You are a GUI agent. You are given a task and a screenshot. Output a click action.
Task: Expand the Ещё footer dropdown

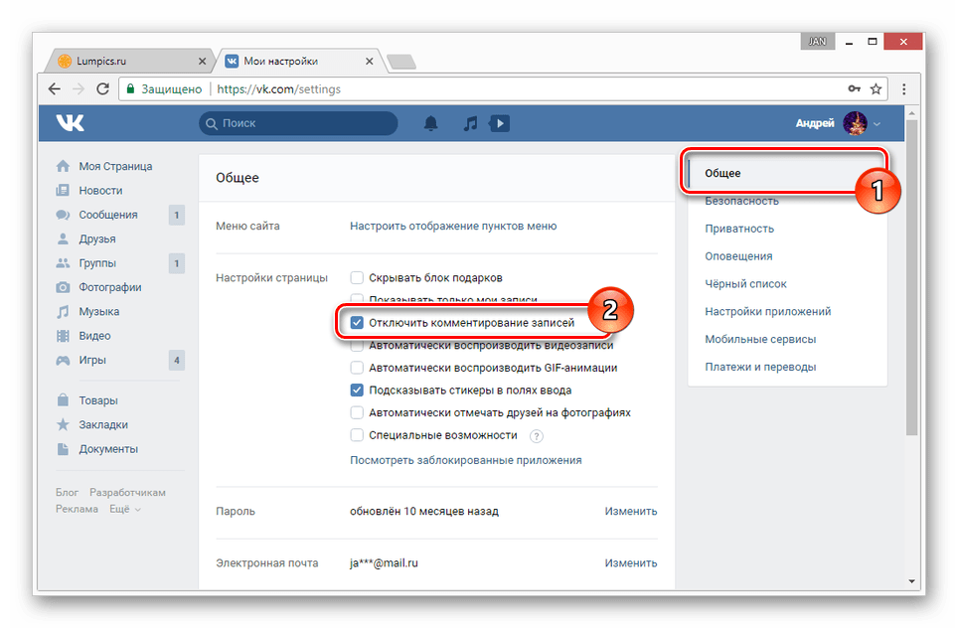124,509
